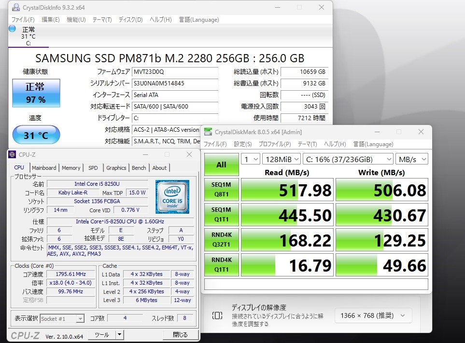The width and height of the screenshot is (465, 343).
Task: Open the MB/s unit dropdown
Action: (411, 159)
